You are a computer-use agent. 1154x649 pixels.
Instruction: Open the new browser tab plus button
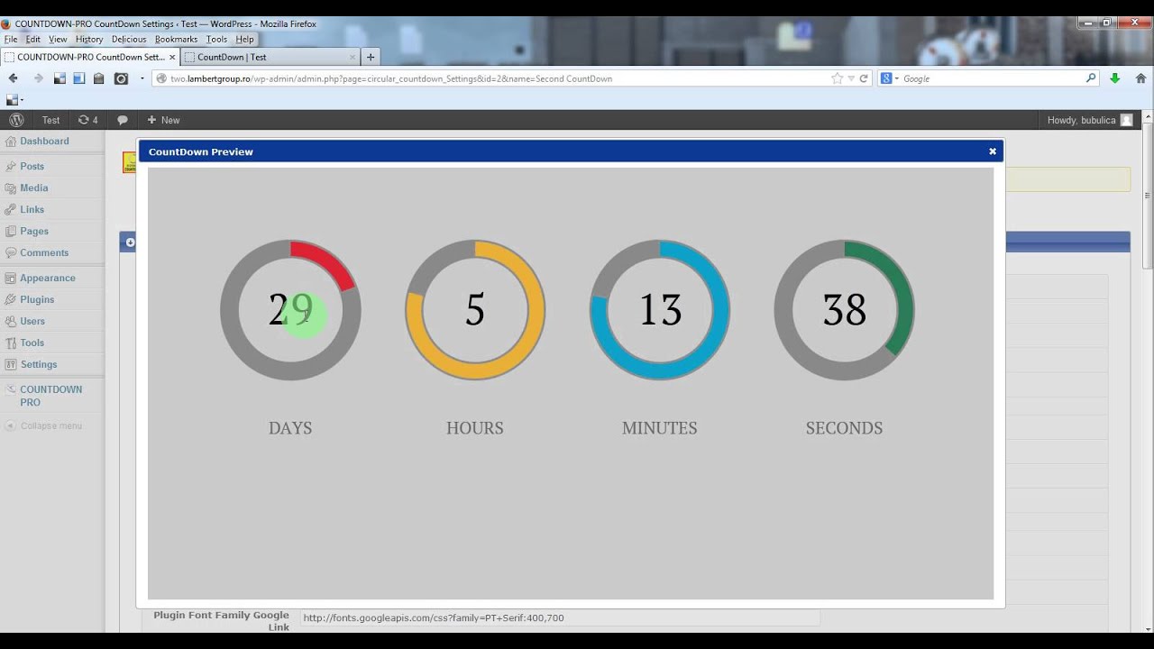(x=370, y=57)
